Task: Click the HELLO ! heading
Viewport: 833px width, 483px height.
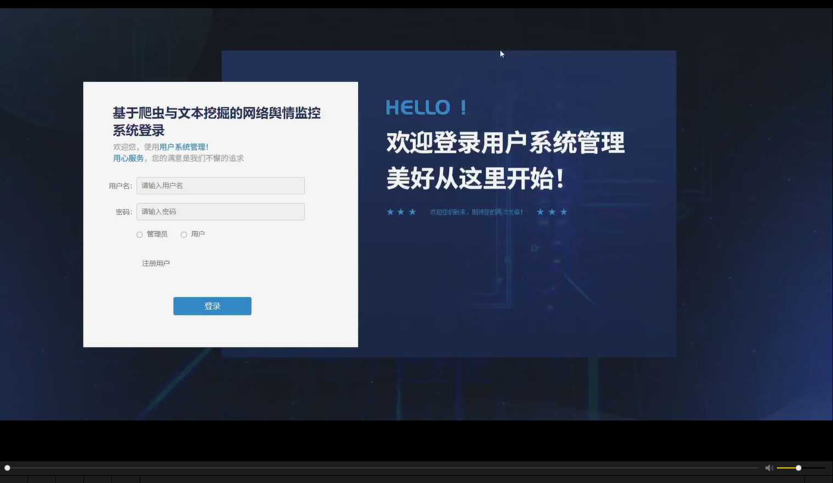Action: (x=426, y=108)
